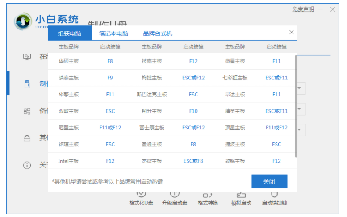Image resolution: width=347 pixels, height=217 pixels.
Task: Open the info circle About icon
Action: point(27,165)
